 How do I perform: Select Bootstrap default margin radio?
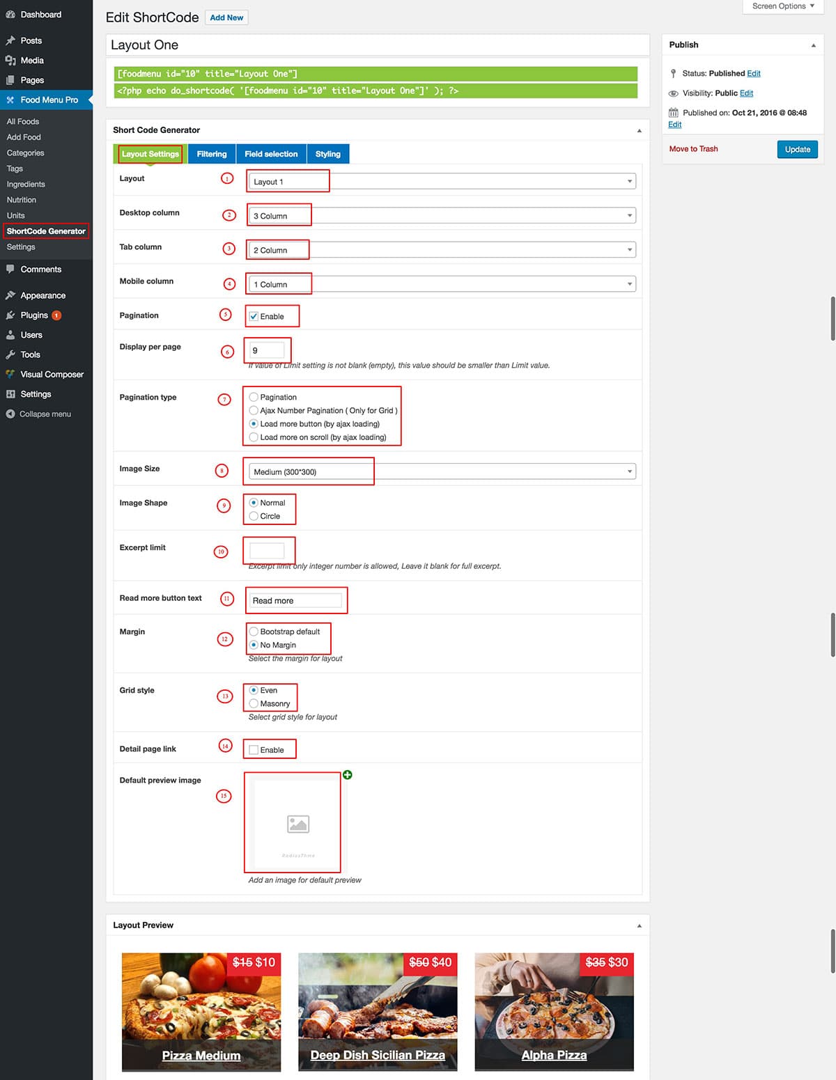[254, 632]
